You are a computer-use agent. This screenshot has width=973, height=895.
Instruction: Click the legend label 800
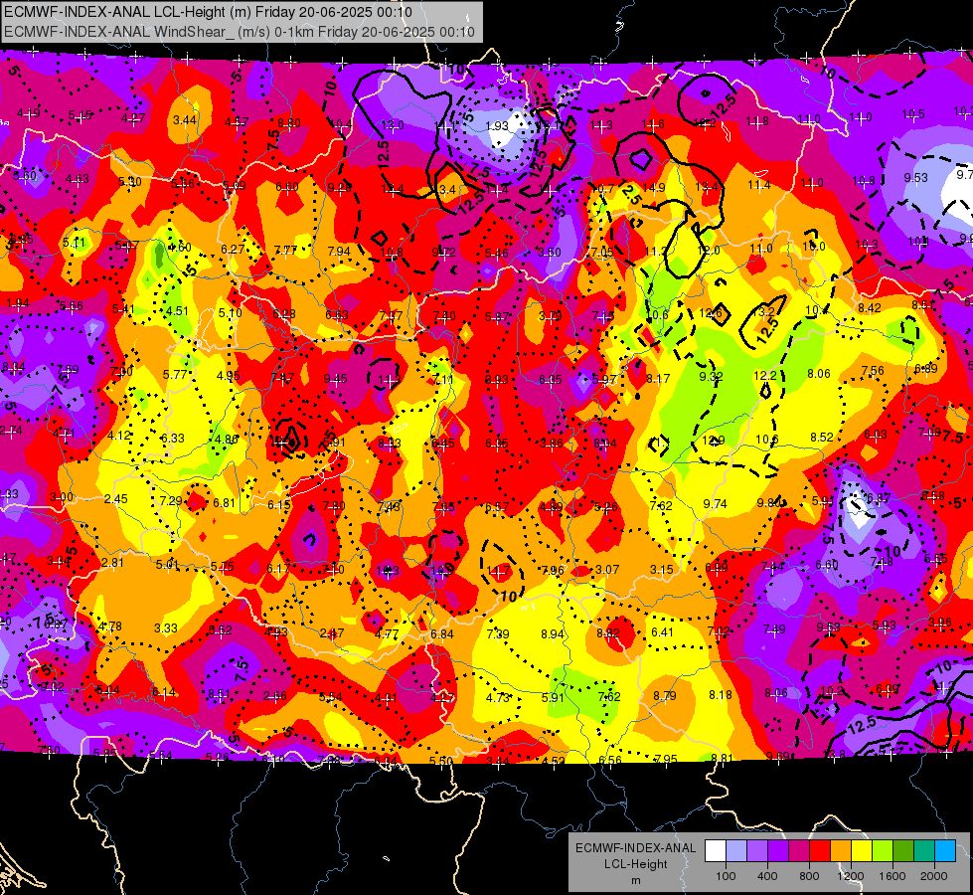point(809,876)
